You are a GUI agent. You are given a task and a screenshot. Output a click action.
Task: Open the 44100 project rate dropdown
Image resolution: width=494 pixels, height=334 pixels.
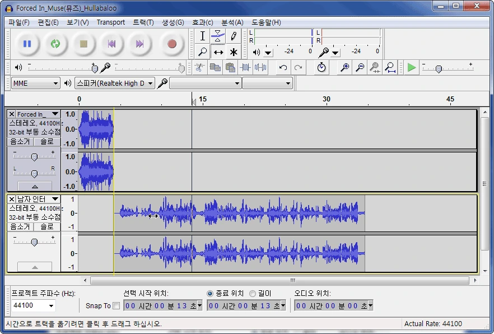click(34, 305)
